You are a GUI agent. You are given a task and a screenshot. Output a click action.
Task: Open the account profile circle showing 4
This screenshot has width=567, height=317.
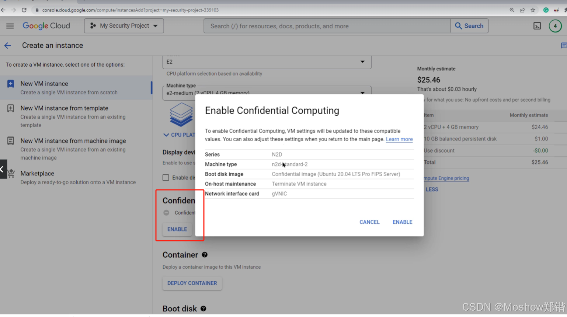click(x=555, y=26)
